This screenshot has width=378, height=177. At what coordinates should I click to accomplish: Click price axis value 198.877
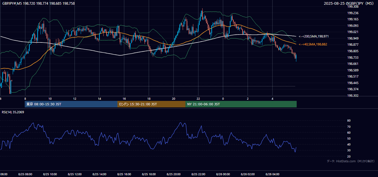[353, 45]
